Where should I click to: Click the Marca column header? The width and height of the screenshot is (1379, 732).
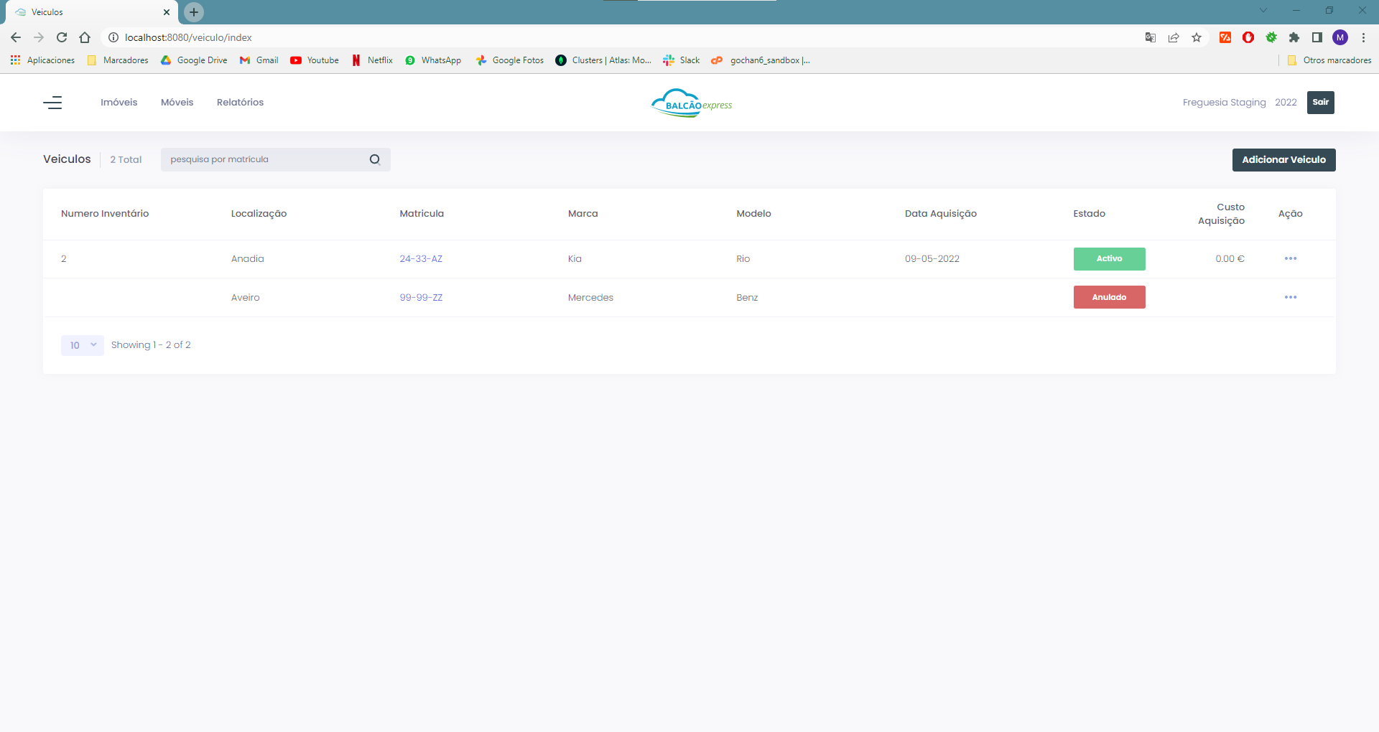582,214
